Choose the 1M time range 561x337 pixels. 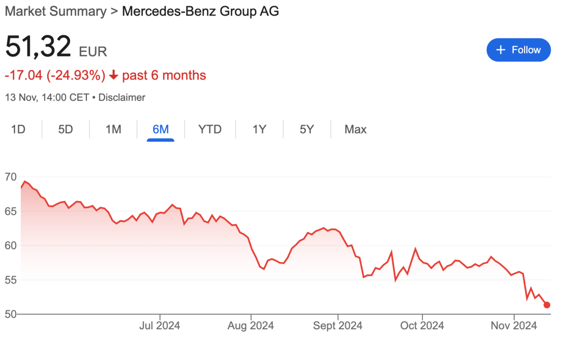coord(113,129)
